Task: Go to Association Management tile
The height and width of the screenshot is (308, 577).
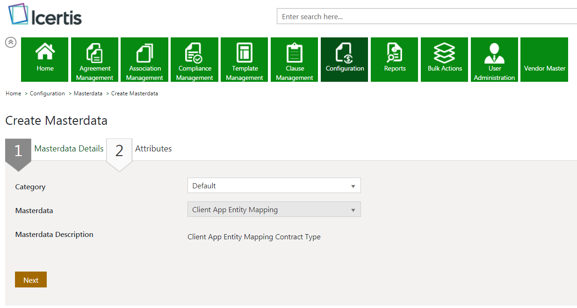Action: point(144,59)
